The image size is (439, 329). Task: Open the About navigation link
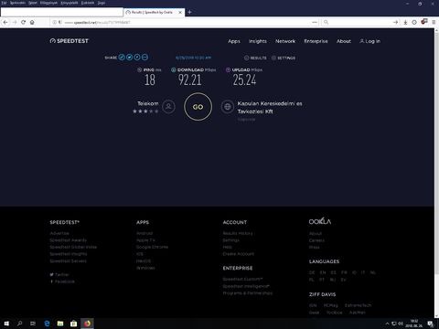(x=344, y=41)
